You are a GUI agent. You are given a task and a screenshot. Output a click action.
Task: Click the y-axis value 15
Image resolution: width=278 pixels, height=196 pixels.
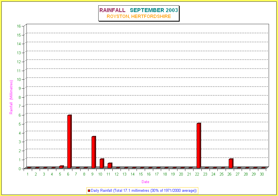click(x=19, y=35)
